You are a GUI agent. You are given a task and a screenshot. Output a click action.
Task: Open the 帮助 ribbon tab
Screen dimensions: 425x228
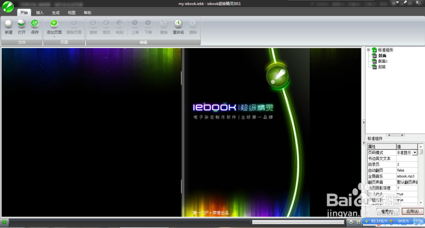pyautogui.click(x=88, y=12)
